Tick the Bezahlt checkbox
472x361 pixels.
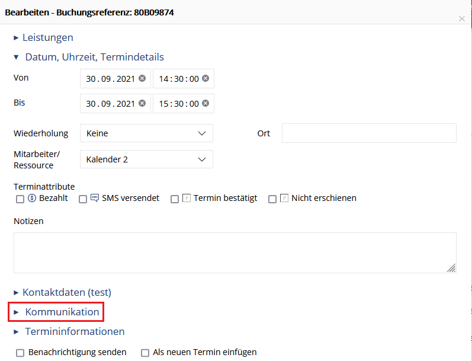pyautogui.click(x=20, y=199)
